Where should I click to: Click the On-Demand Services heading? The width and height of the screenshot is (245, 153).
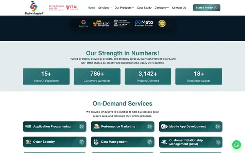click(122, 104)
